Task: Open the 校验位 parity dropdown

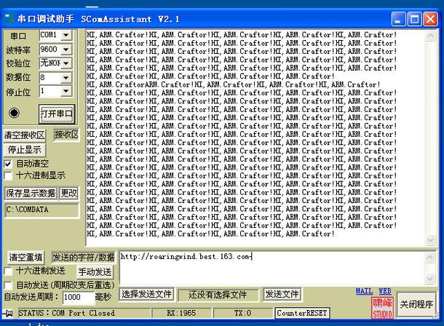Action: (x=66, y=63)
